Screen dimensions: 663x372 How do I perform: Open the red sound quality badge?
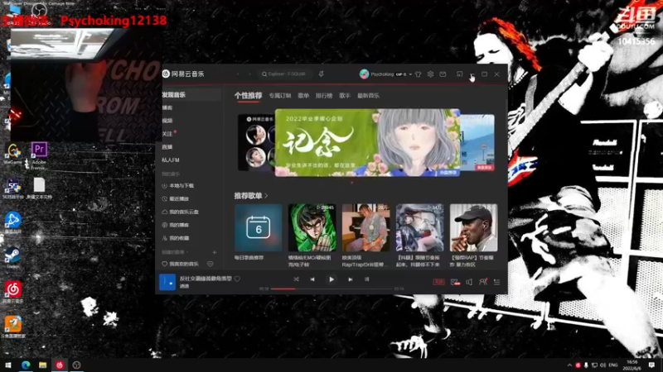pos(439,282)
